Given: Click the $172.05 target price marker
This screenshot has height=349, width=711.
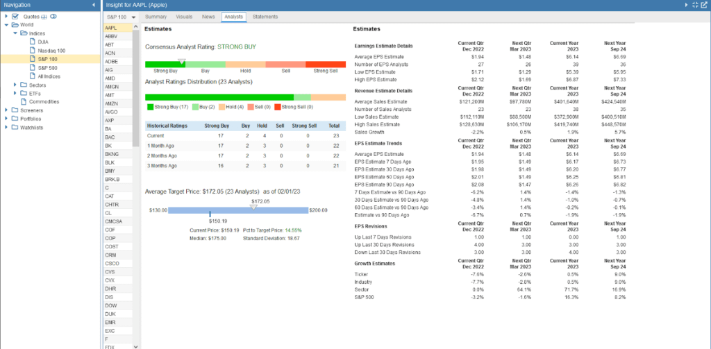Looking at the screenshot, I should click(x=254, y=207).
